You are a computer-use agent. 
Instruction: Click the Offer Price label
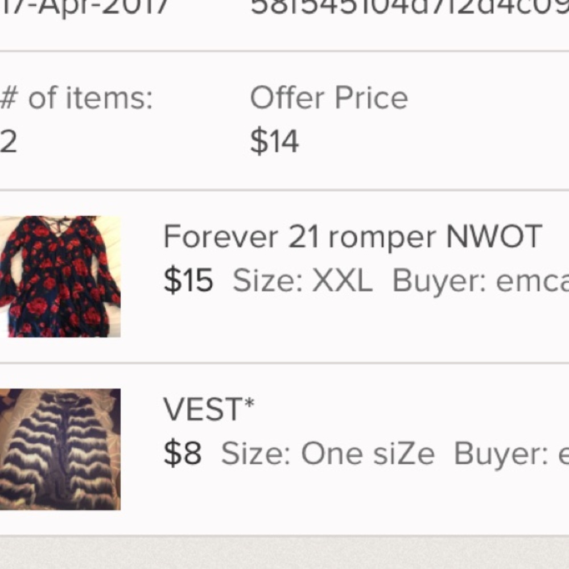[328, 97]
